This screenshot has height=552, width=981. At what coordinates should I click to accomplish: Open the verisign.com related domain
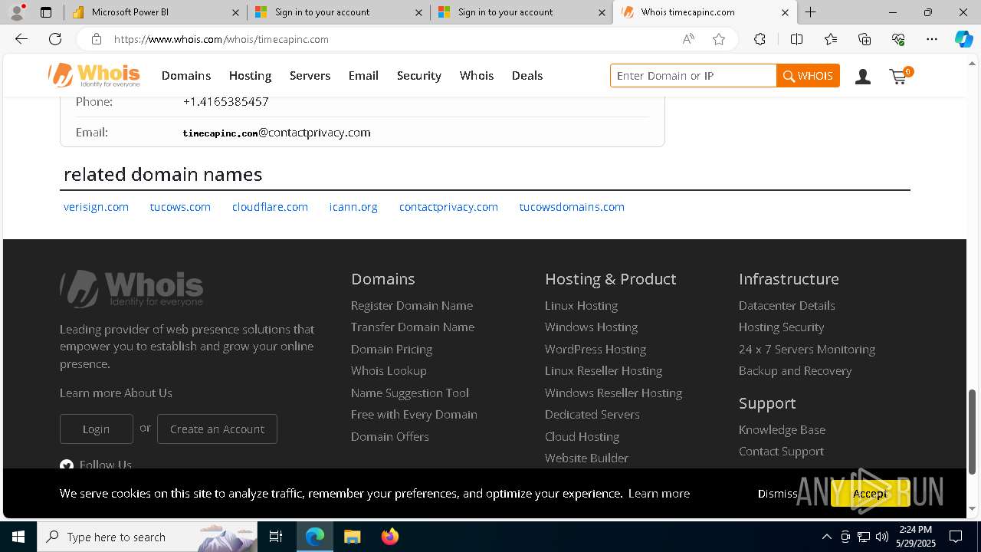[96, 207]
